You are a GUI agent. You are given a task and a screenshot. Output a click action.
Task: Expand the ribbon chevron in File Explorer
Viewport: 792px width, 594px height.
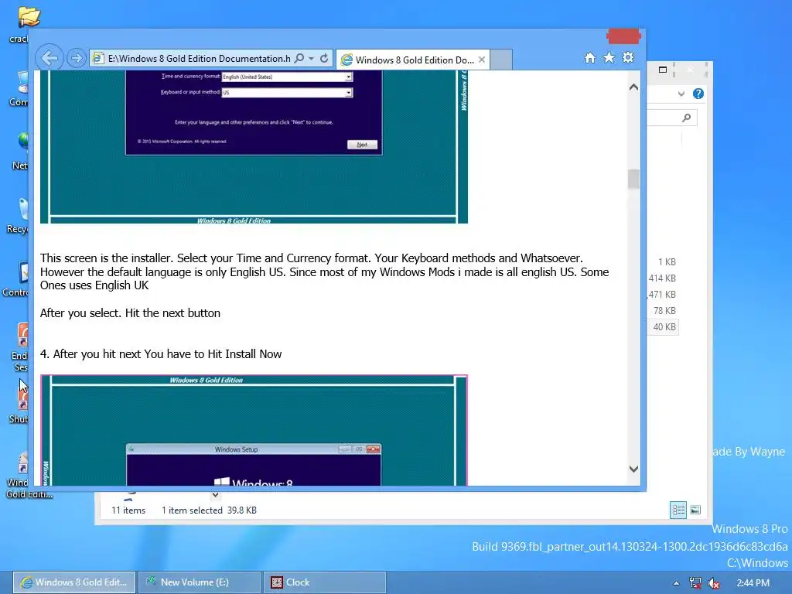point(681,94)
